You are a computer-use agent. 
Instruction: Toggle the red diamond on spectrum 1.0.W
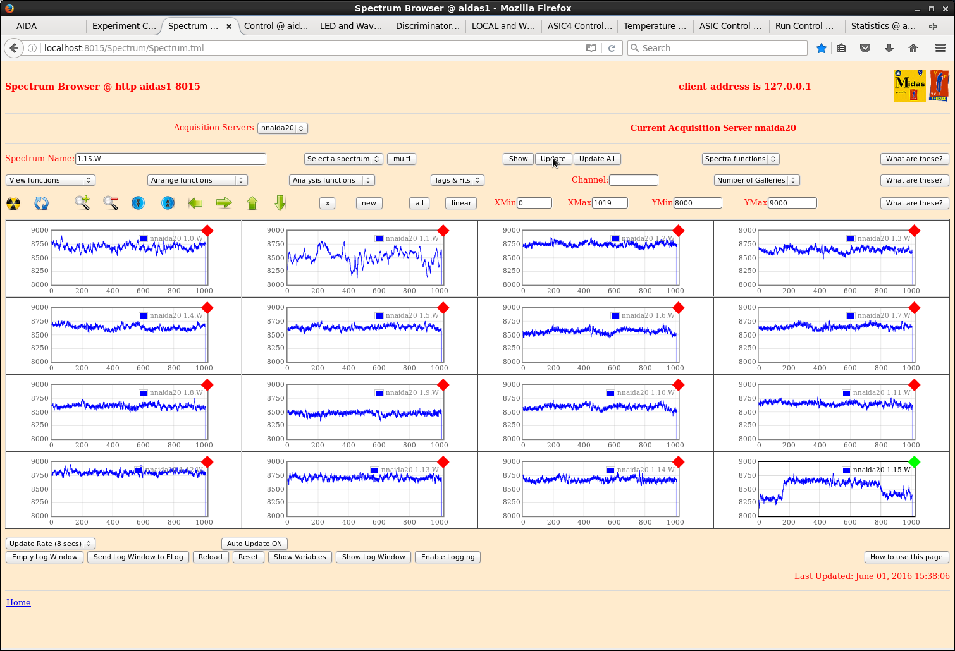207,231
